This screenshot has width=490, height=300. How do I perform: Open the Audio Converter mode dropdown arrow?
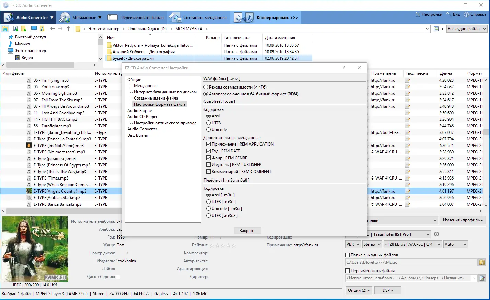click(52, 18)
